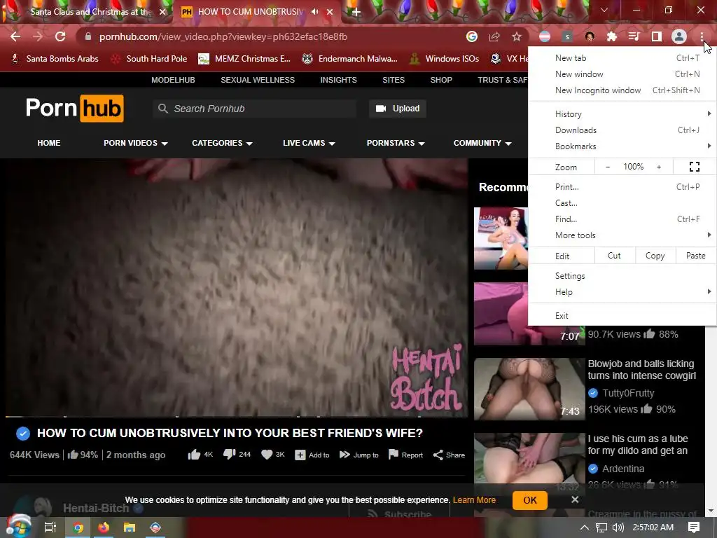Click the Report flag icon

point(394,454)
